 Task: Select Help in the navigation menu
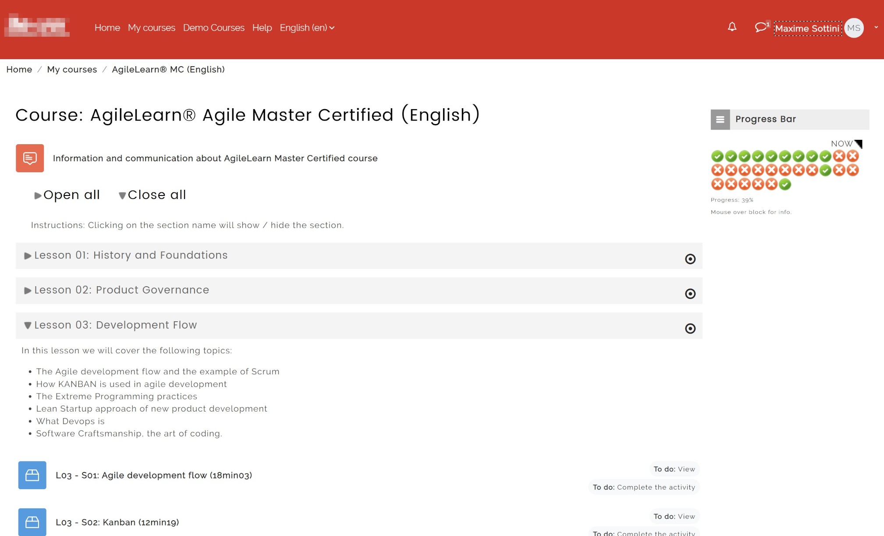[262, 28]
